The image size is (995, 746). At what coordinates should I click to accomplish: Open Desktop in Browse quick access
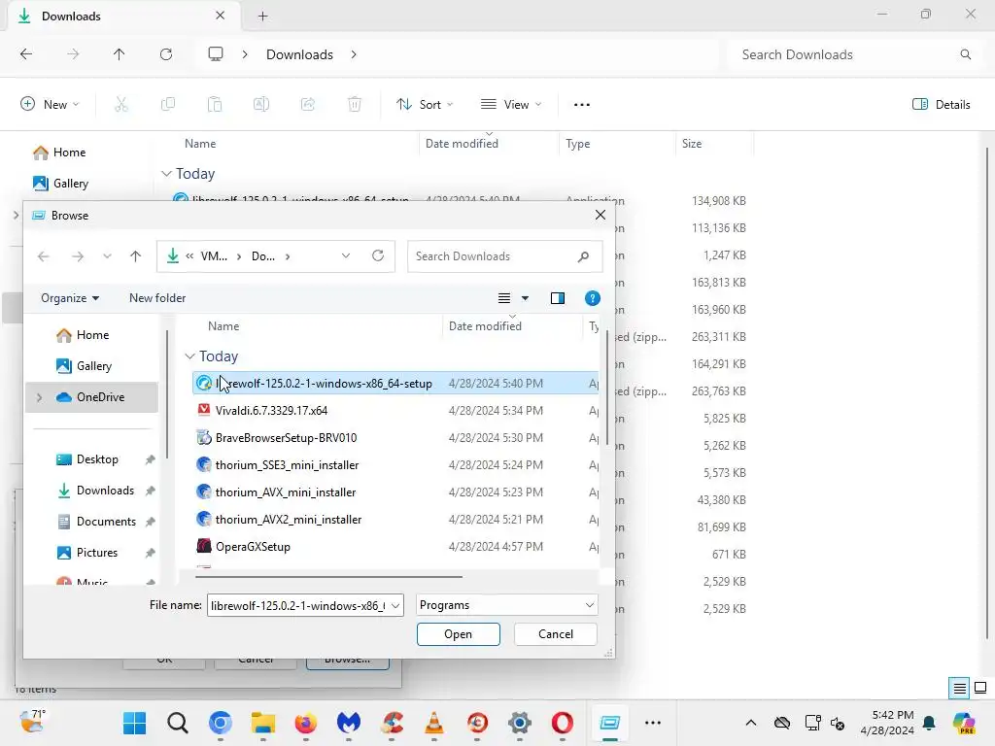click(x=97, y=459)
